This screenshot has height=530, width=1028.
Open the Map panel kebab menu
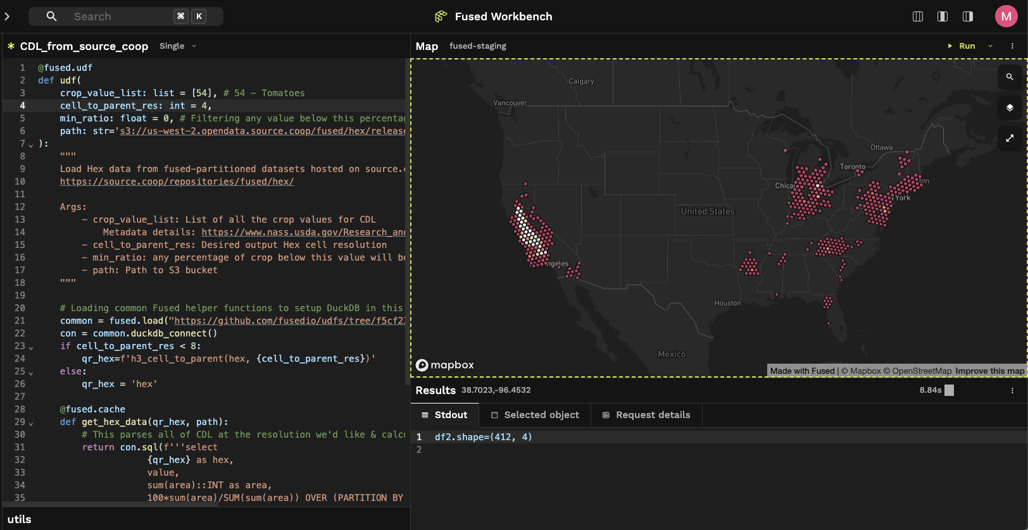(x=1012, y=46)
